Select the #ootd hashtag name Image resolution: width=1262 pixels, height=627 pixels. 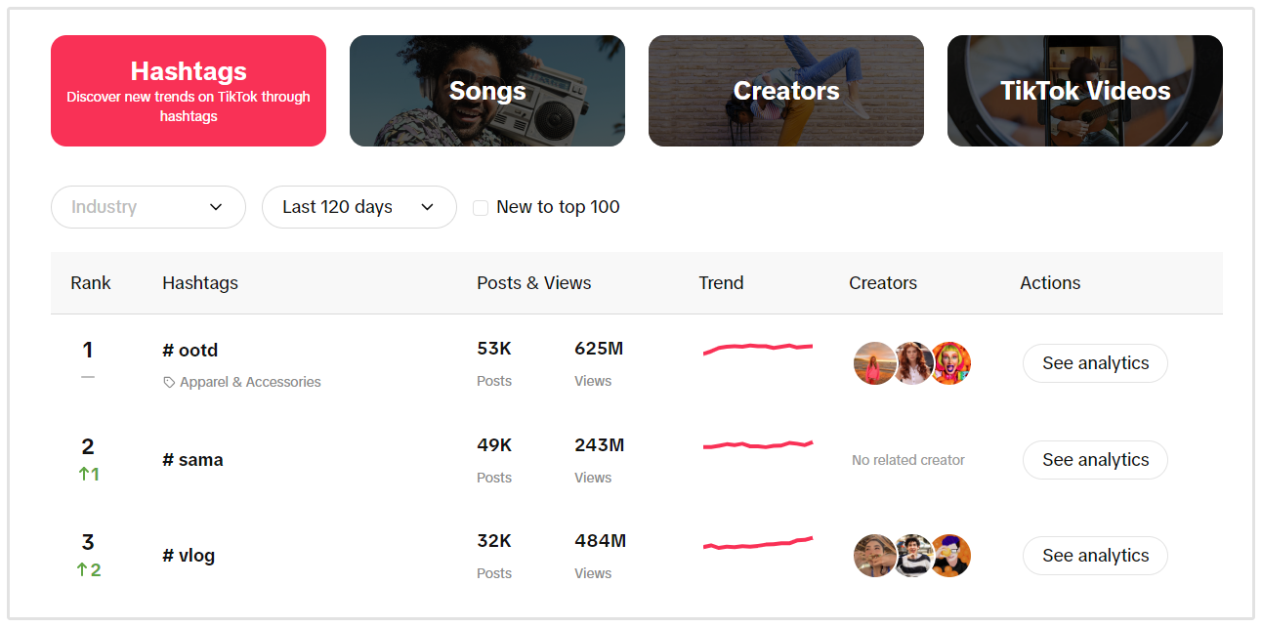(x=189, y=350)
